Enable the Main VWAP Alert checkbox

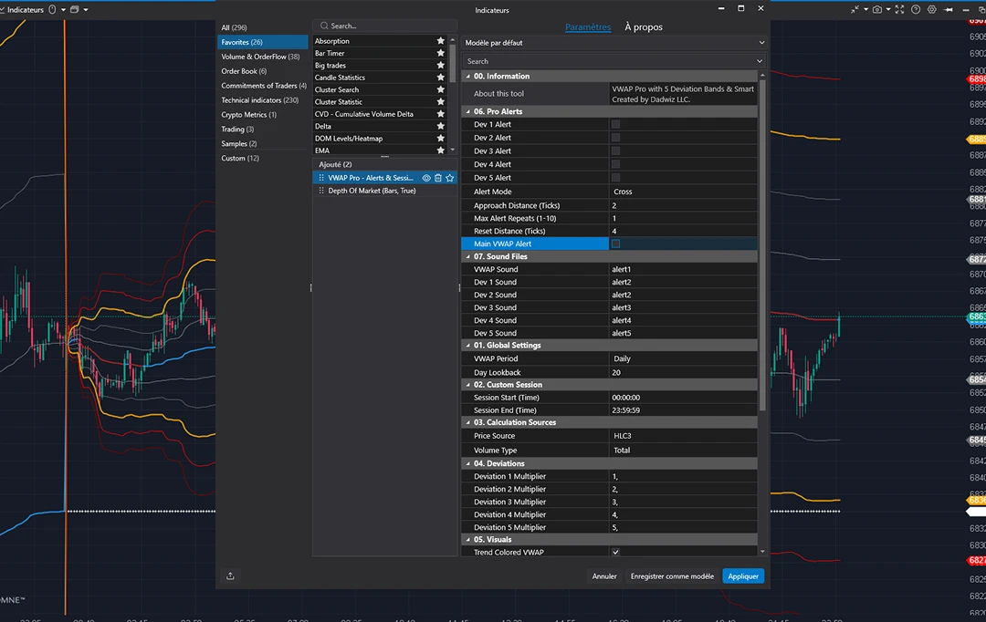click(x=615, y=244)
